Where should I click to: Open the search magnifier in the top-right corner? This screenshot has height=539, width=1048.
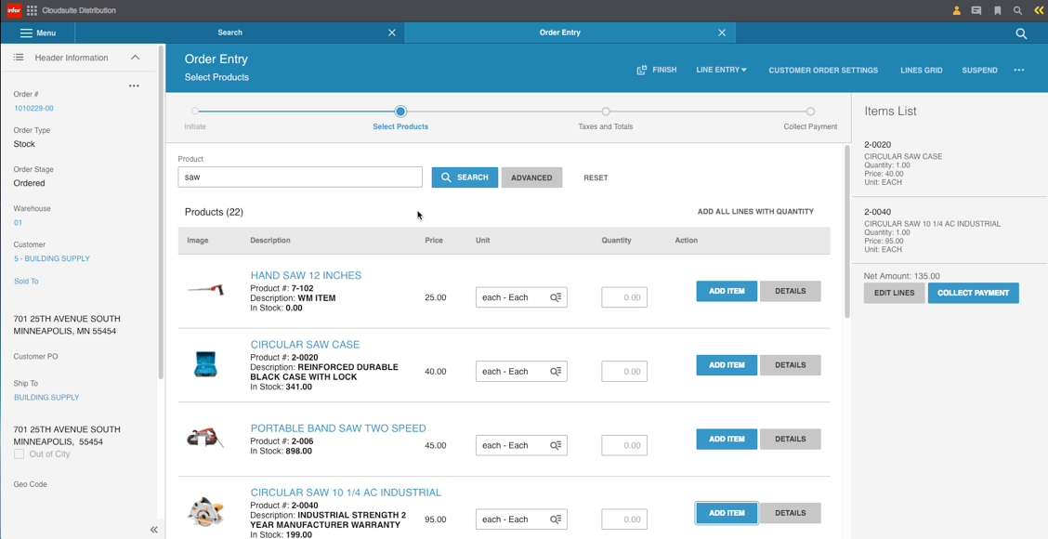[1018, 10]
